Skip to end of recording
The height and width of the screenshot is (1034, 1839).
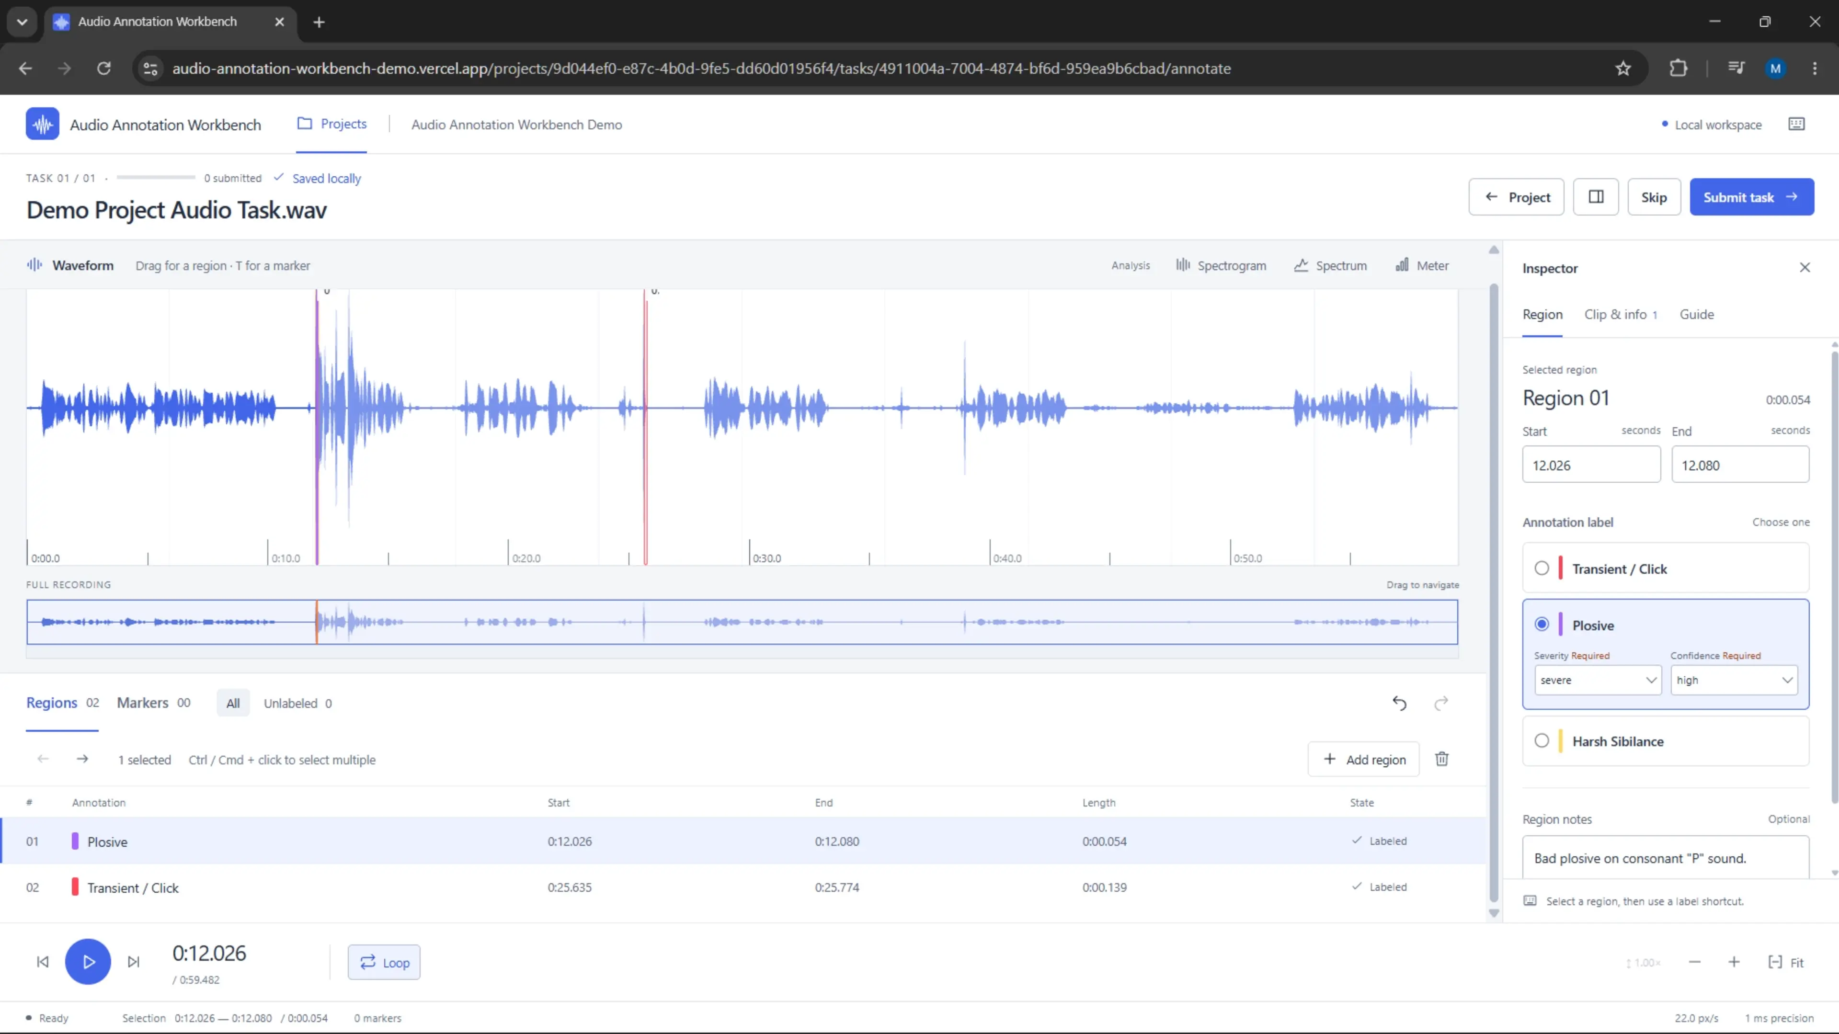[x=134, y=962]
